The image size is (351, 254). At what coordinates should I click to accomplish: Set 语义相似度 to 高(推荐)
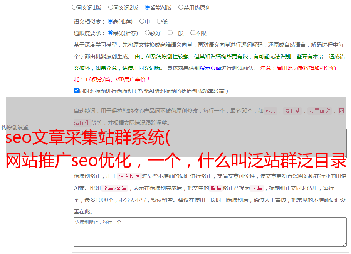point(110,21)
